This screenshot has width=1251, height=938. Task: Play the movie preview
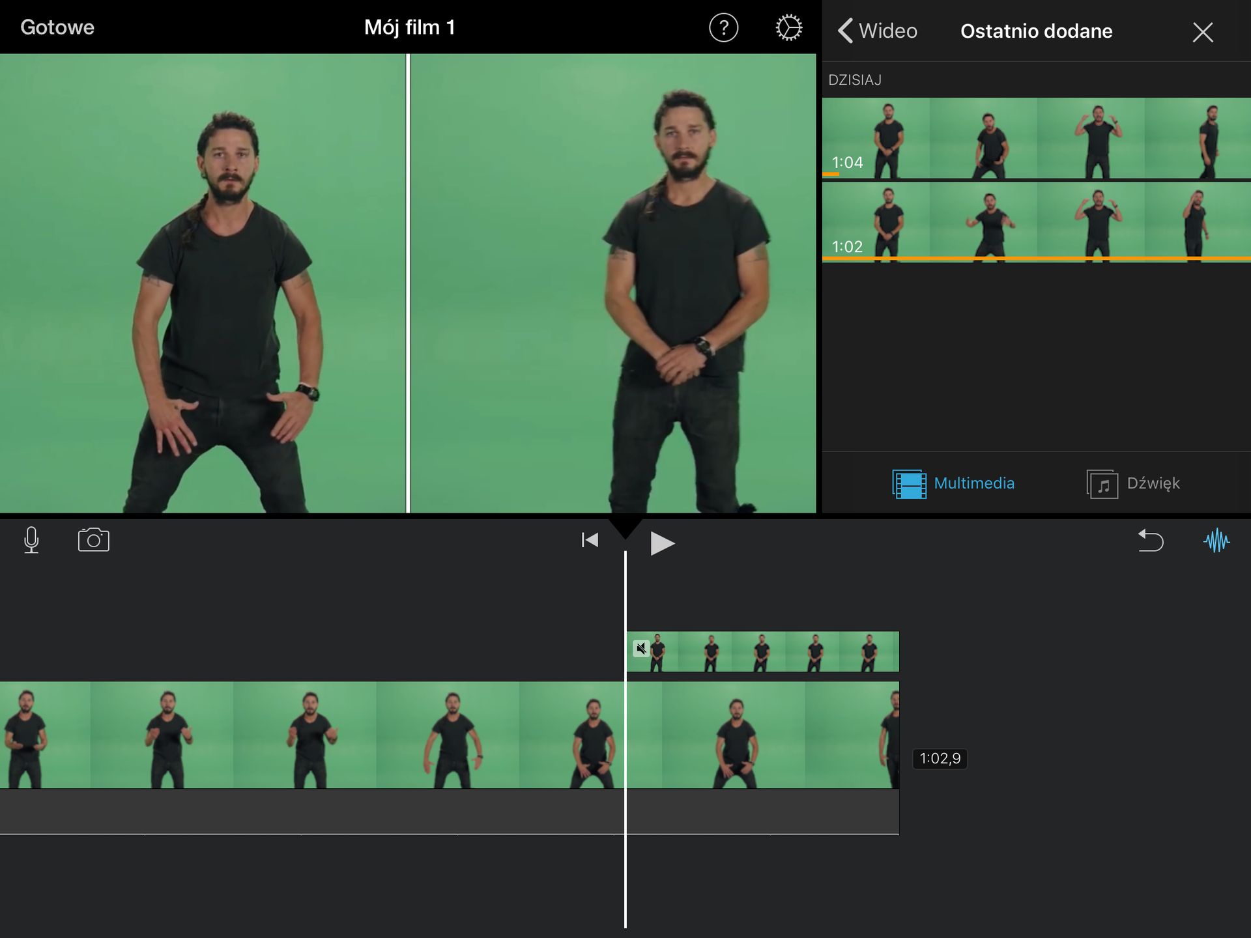point(662,543)
